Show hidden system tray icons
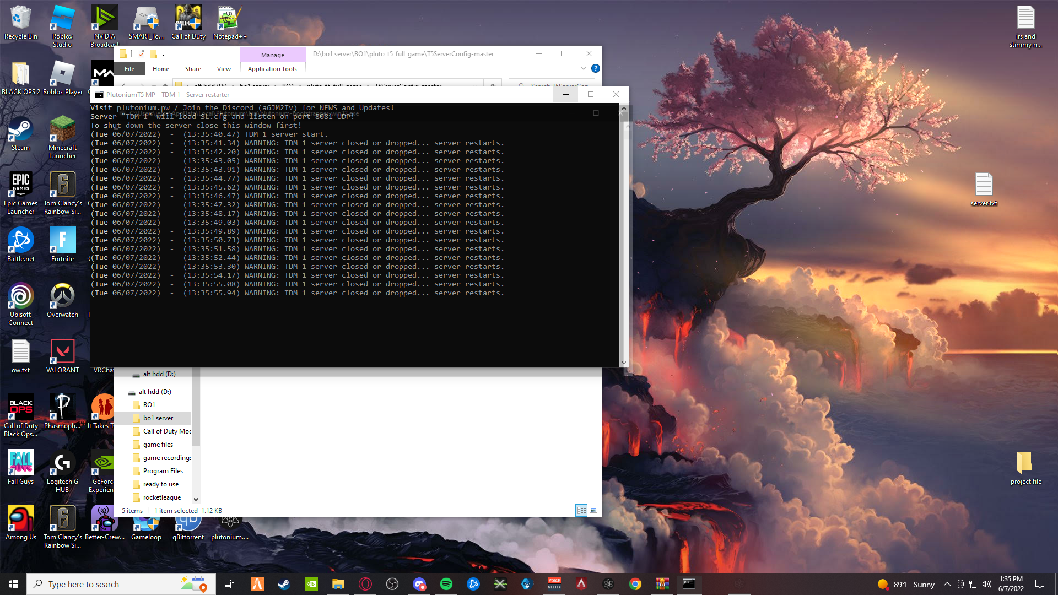The width and height of the screenshot is (1058, 595). (x=947, y=584)
